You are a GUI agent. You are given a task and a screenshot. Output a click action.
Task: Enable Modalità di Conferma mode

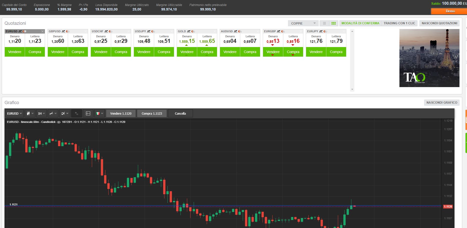360,23
